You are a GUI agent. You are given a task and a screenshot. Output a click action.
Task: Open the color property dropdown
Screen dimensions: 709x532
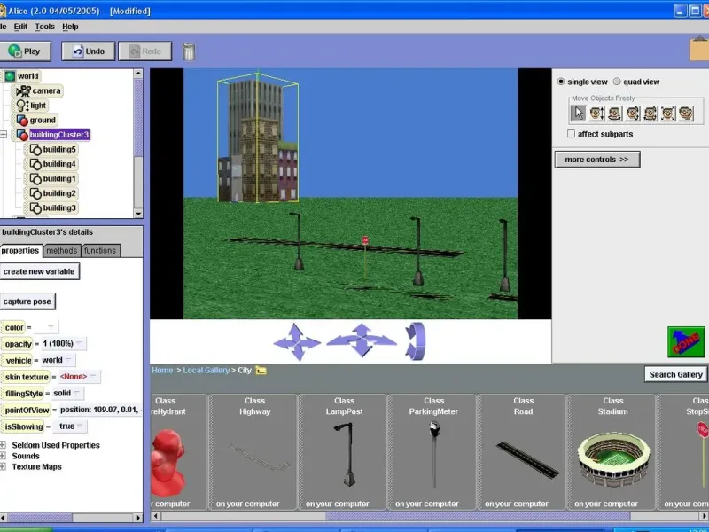click(x=46, y=327)
